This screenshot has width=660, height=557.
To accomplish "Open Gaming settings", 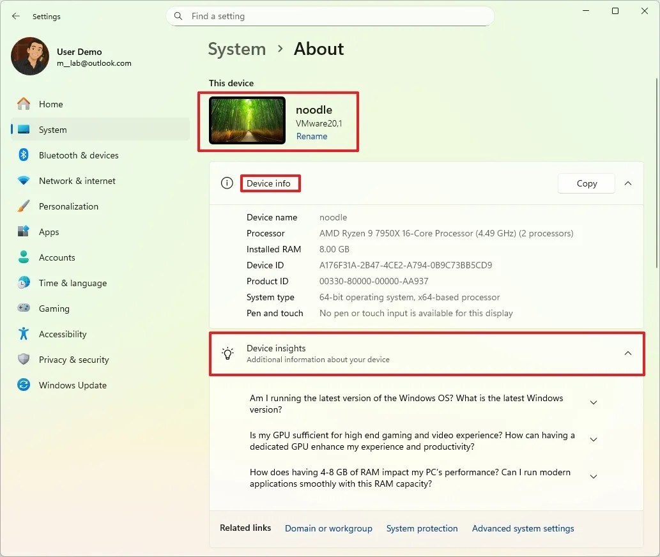I will point(24,309).
